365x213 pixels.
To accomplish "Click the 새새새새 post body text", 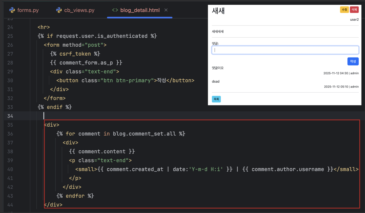I will click(x=218, y=31).
